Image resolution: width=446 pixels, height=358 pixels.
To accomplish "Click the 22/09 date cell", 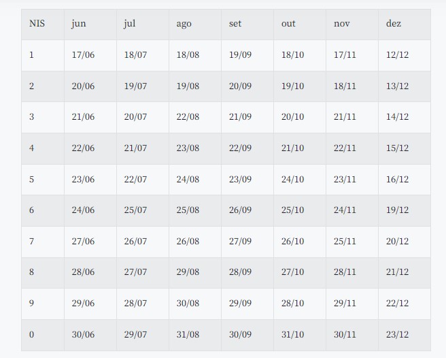I will point(240,148).
